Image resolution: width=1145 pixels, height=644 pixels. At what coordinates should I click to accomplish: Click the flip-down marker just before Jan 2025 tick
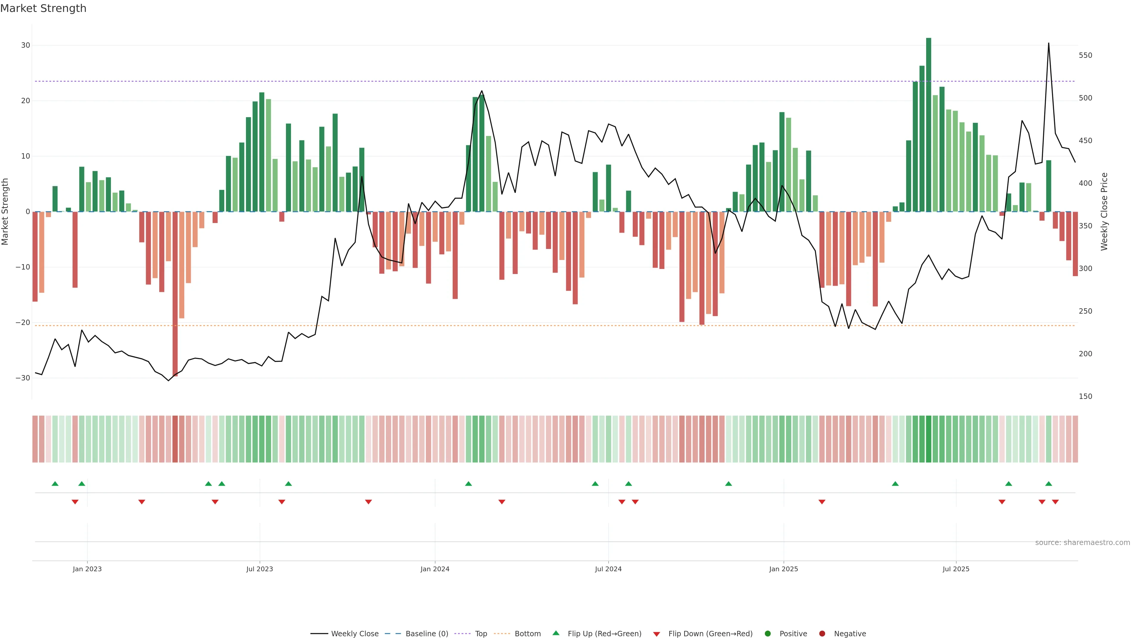(822, 502)
